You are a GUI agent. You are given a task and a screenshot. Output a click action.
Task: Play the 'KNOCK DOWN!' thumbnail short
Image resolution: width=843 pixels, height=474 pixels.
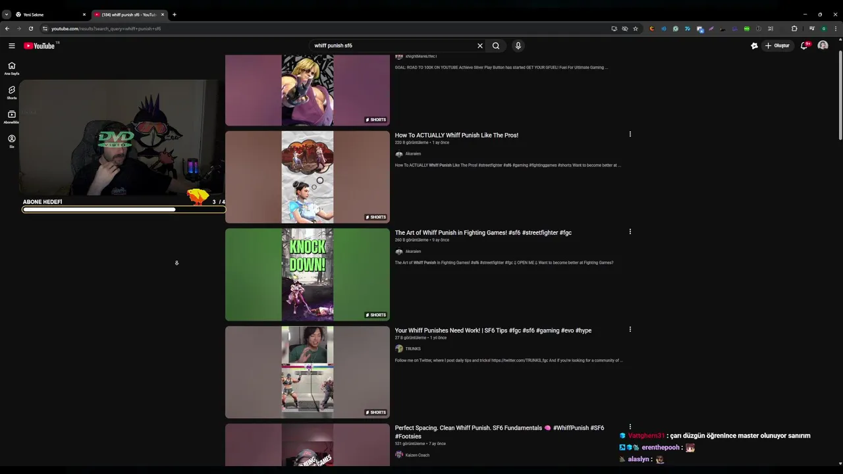[x=308, y=275]
